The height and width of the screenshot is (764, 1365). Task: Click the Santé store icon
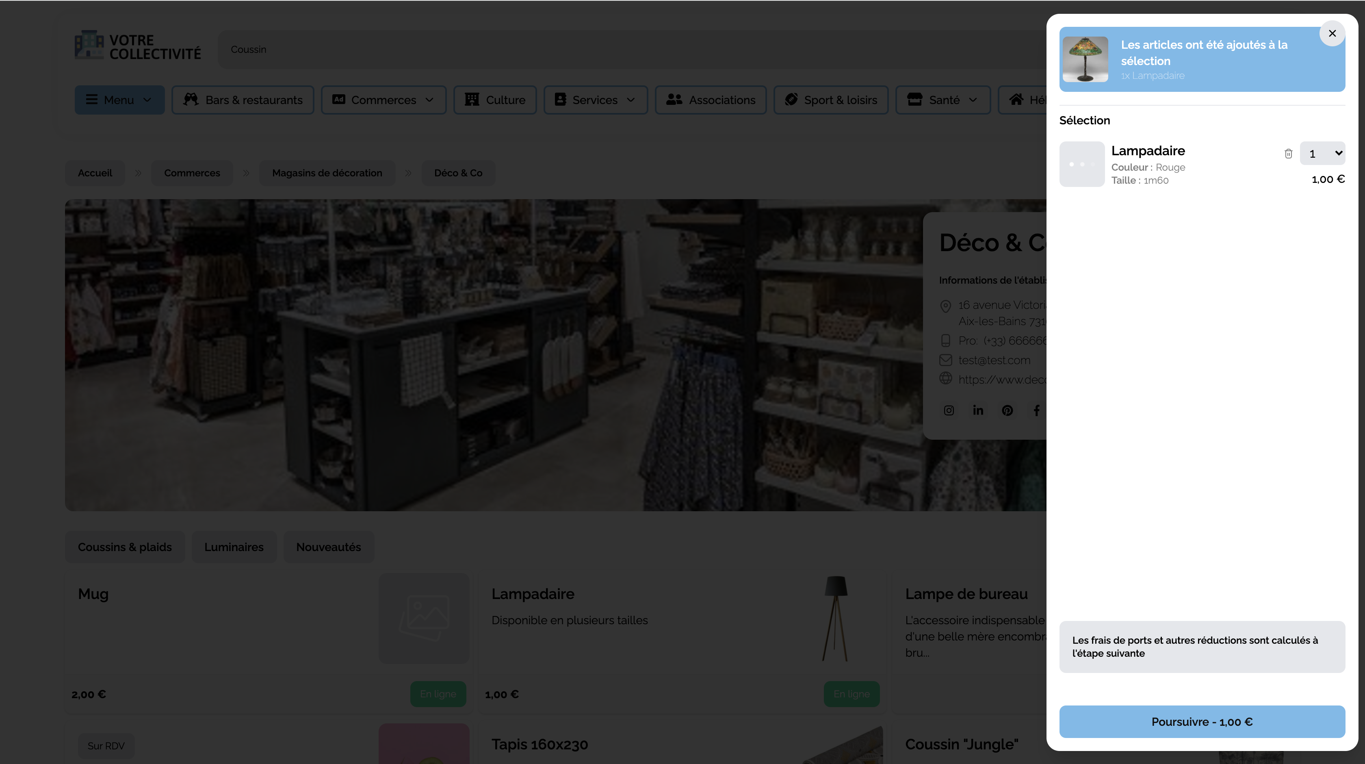click(914, 99)
